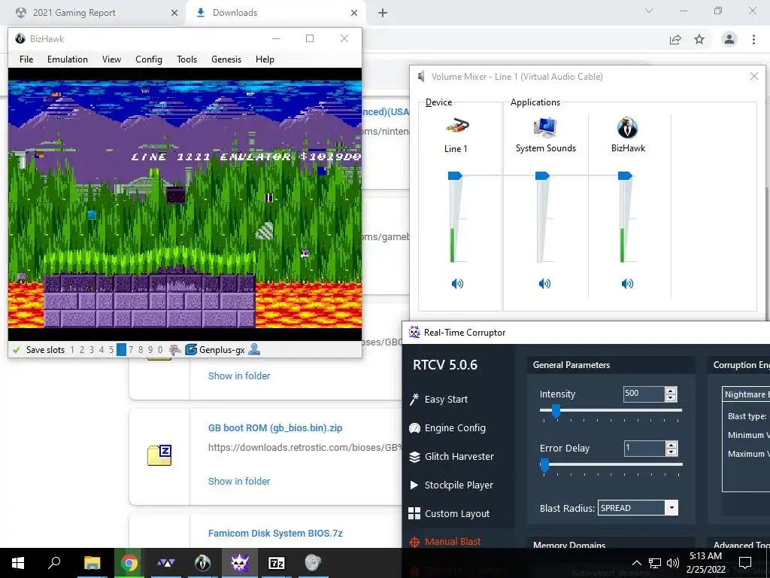The width and height of the screenshot is (770, 578).
Task: Mute Line 1 device in Volume Mixer
Action: click(x=457, y=284)
